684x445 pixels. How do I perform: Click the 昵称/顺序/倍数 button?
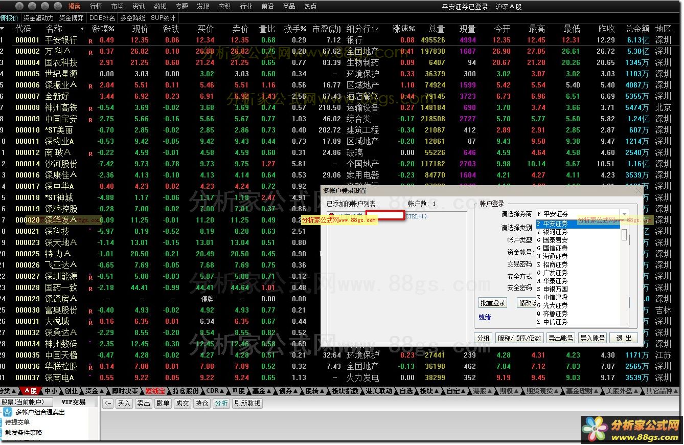click(519, 338)
